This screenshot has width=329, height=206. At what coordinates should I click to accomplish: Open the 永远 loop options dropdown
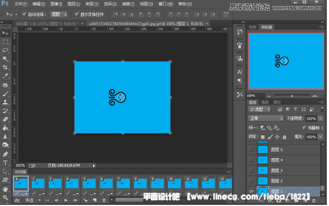[33, 200]
